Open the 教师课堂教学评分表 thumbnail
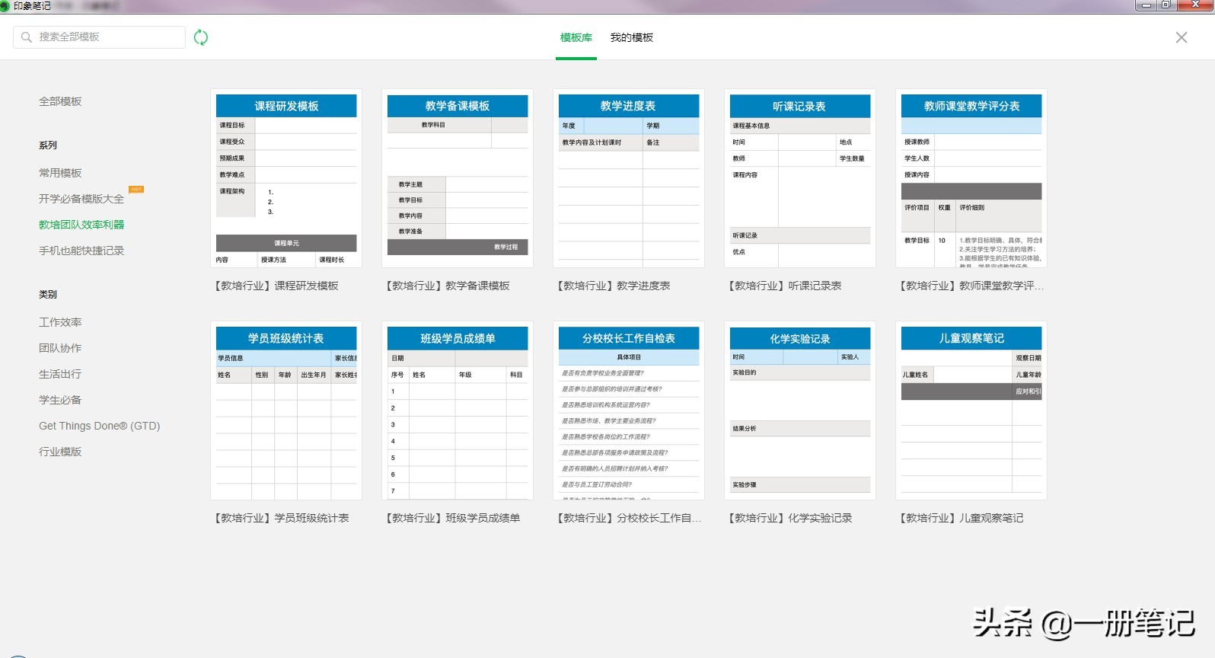Screen dimensions: 1215x658 971,178
